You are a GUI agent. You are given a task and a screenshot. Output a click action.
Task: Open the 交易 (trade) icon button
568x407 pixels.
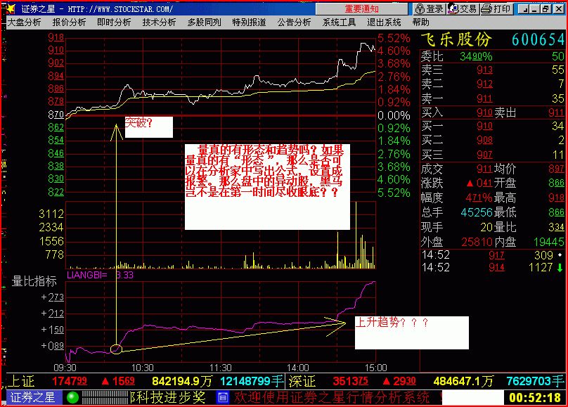(463, 9)
